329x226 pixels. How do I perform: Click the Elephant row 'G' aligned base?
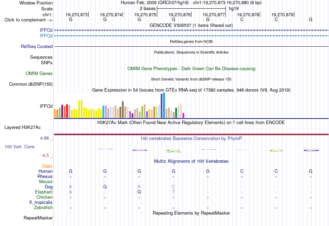click(x=139, y=192)
